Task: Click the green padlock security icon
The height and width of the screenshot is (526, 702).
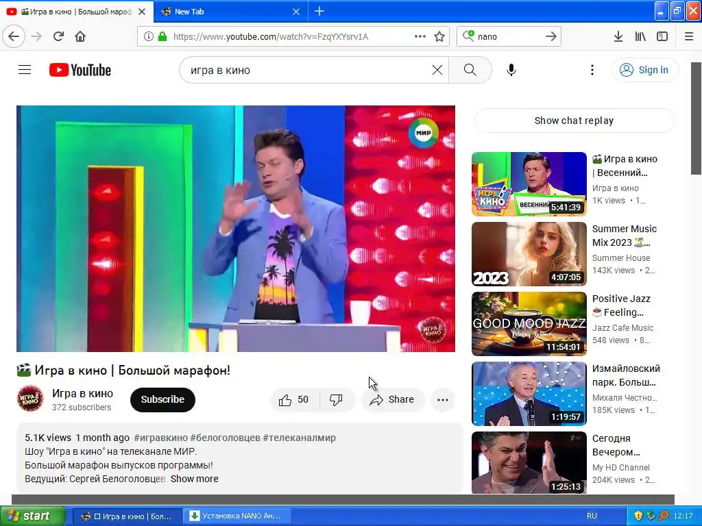Action: tap(162, 36)
